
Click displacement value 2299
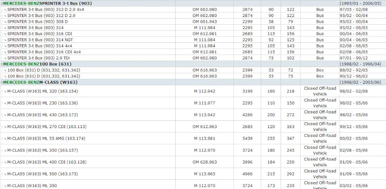(x=247, y=22)
